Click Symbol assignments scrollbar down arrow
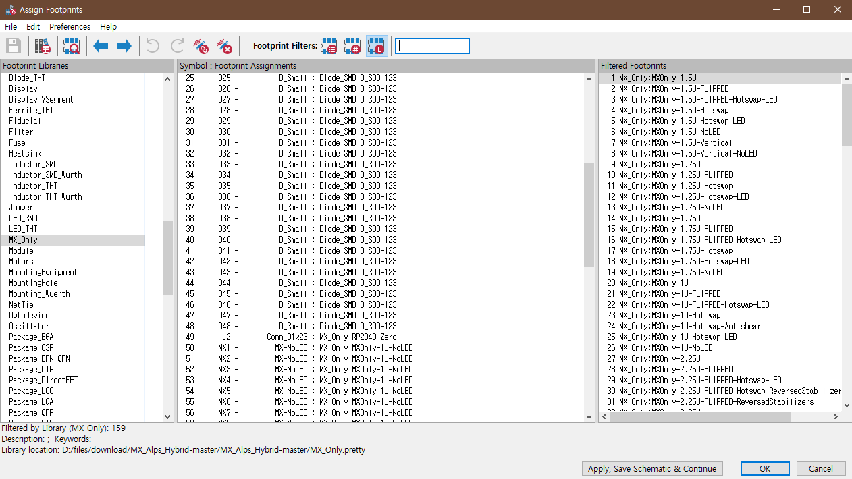Screen dimensions: 852x479 (x=589, y=417)
